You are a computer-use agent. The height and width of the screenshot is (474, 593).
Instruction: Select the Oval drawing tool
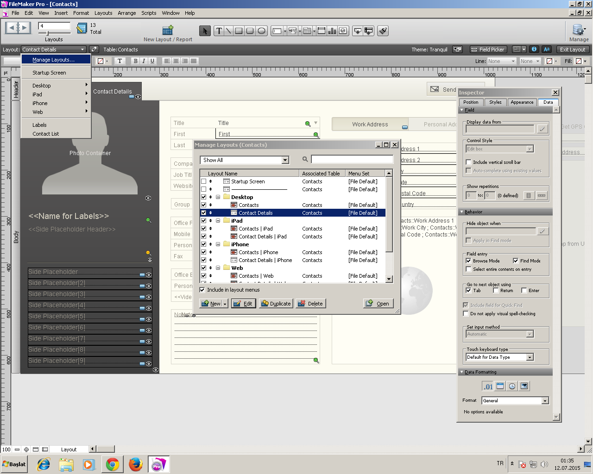click(261, 31)
